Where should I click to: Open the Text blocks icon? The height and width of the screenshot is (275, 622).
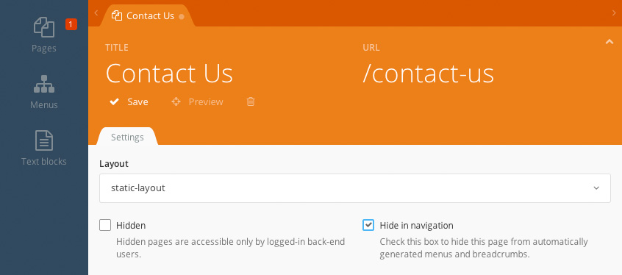coord(44,140)
